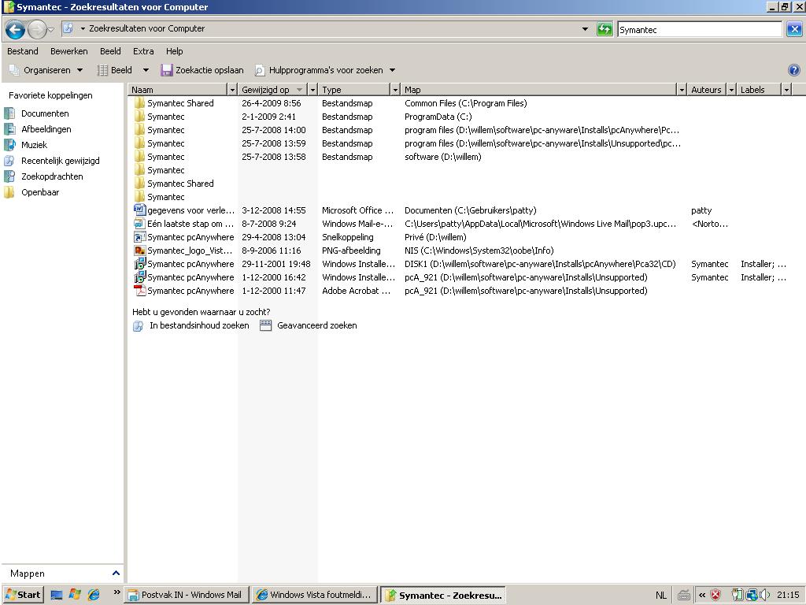Select Symantec folder dated 25-7-2008 14:00

[165, 130]
